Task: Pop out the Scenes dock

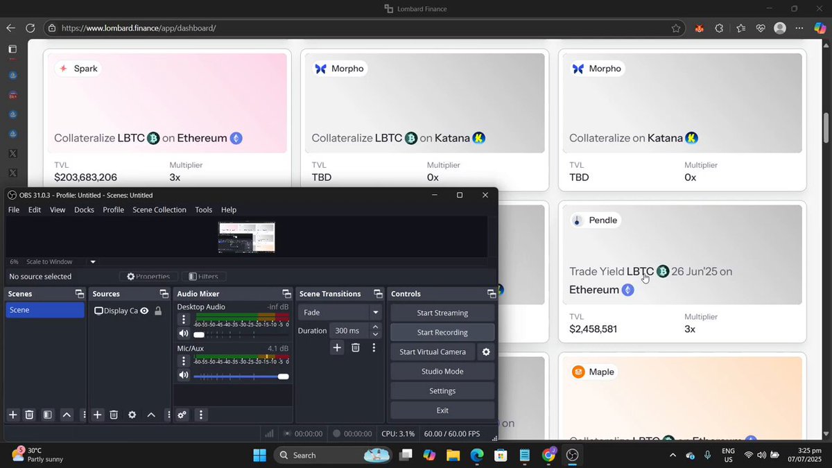Action: coord(80,294)
